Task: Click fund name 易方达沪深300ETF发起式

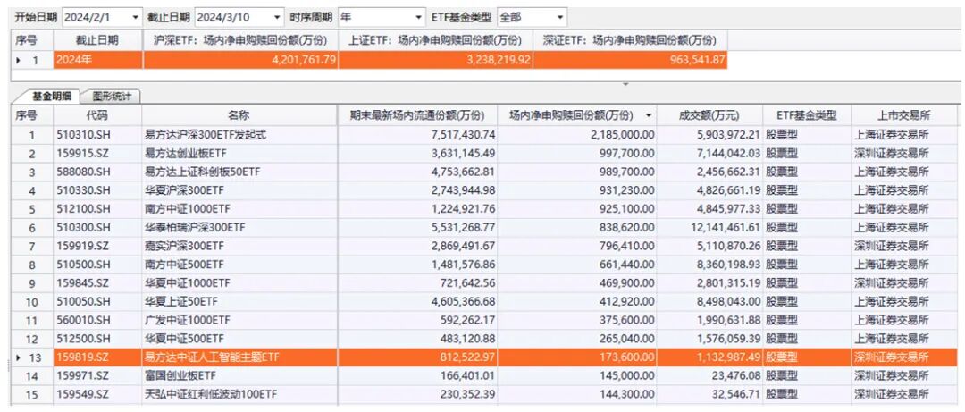Action: 205,135
